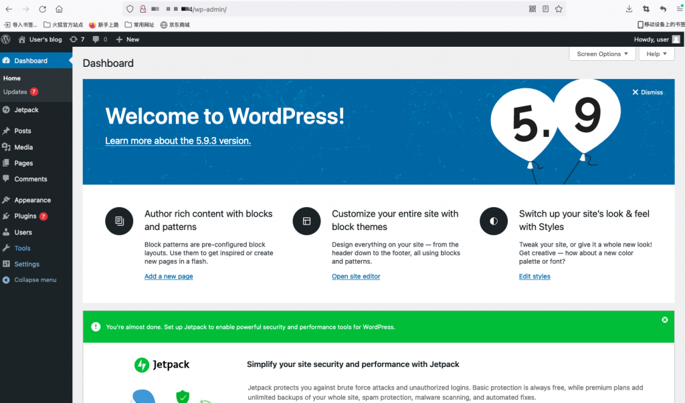This screenshot has height=403, width=685.
Task: Open 常用网址 bookmarks folder
Action: tap(140, 25)
